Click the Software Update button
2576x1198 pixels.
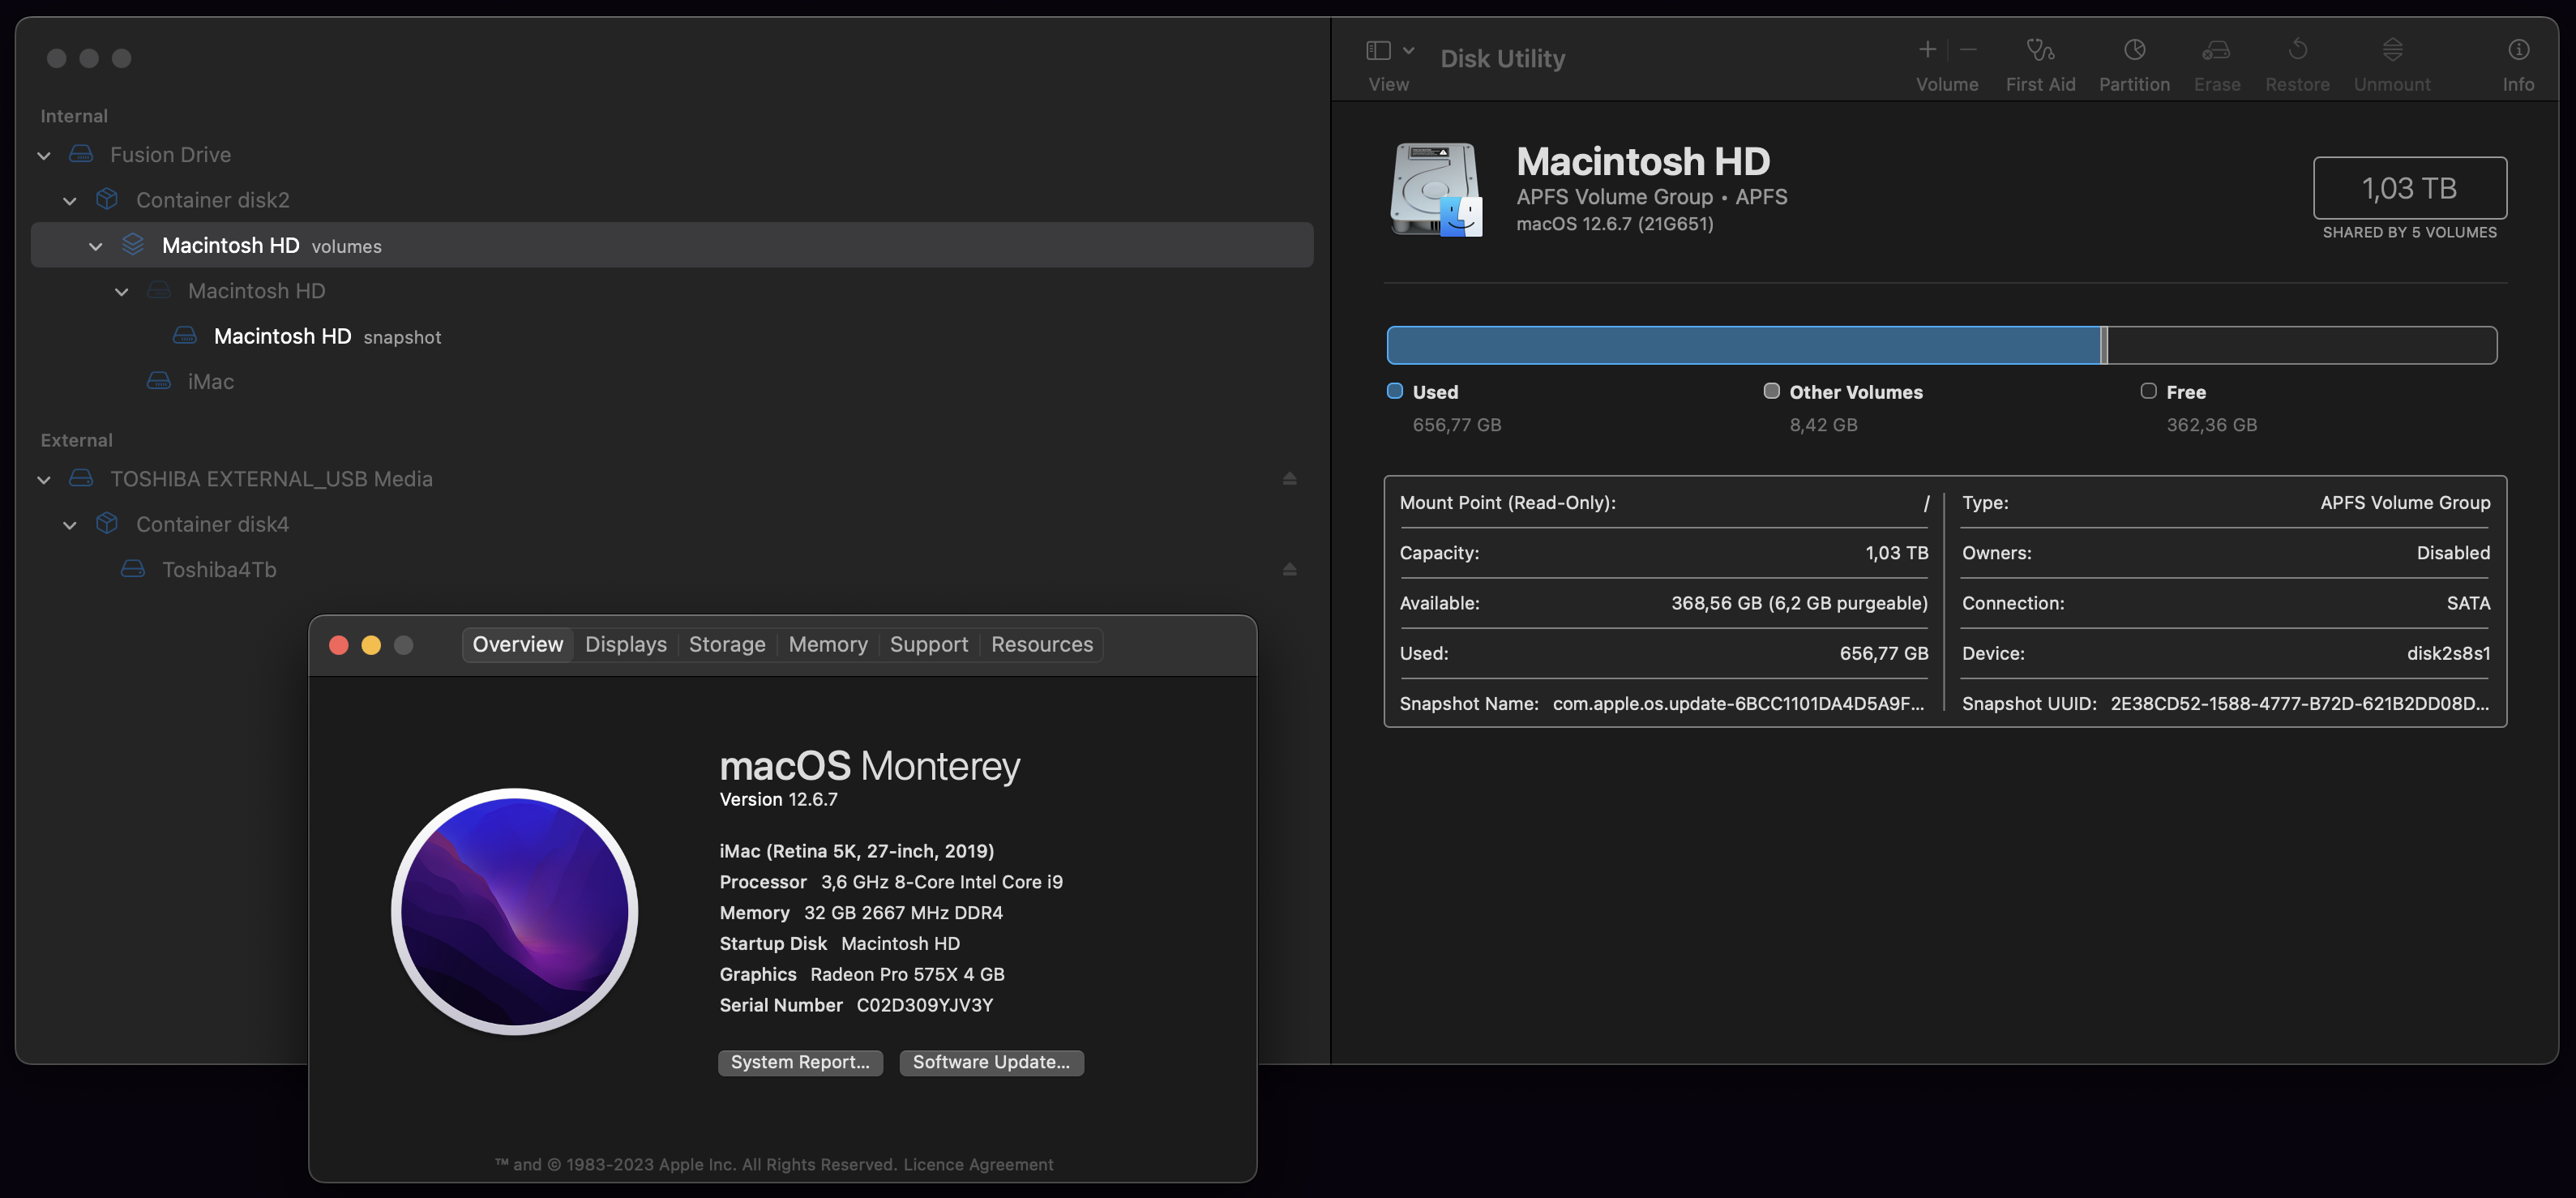(x=990, y=1062)
